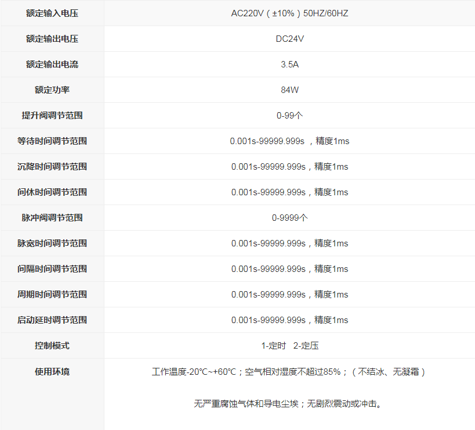This screenshot has width=475, height=430.
Task: Click the 额定输出电流 row header
Action: pyautogui.click(x=52, y=64)
